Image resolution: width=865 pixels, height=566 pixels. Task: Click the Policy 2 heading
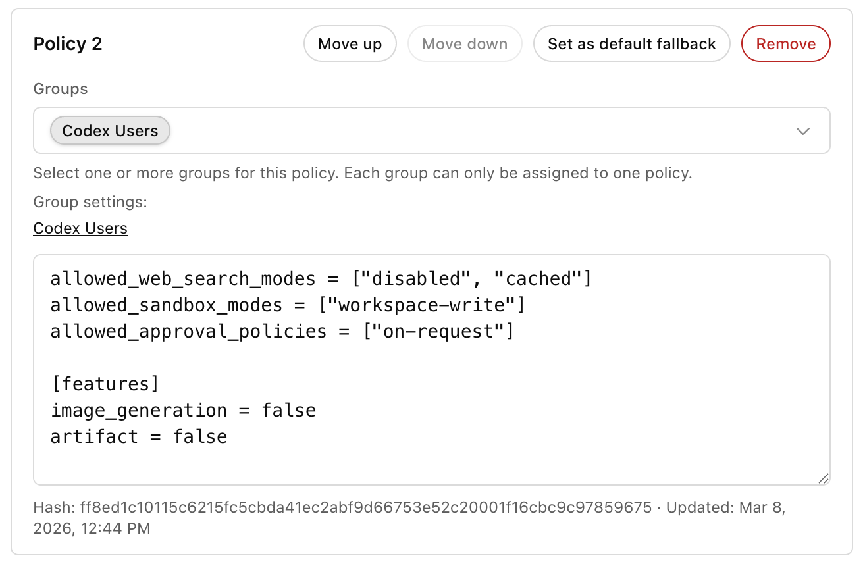[68, 43]
